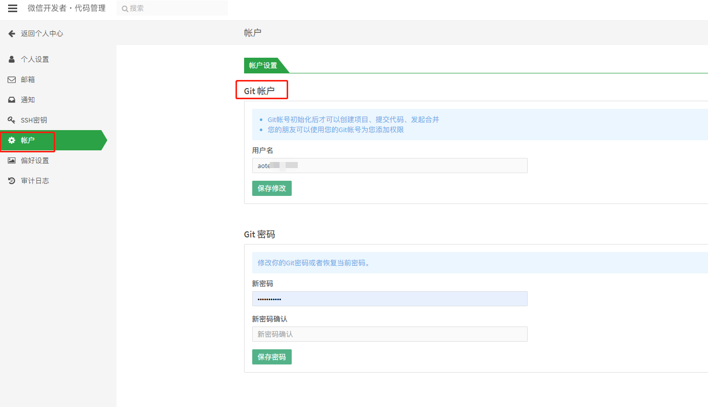Image resolution: width=708 pixels, height=407 pixels.
Task: Return via 返回个人中心 link
Action: (x=42, y=33)
